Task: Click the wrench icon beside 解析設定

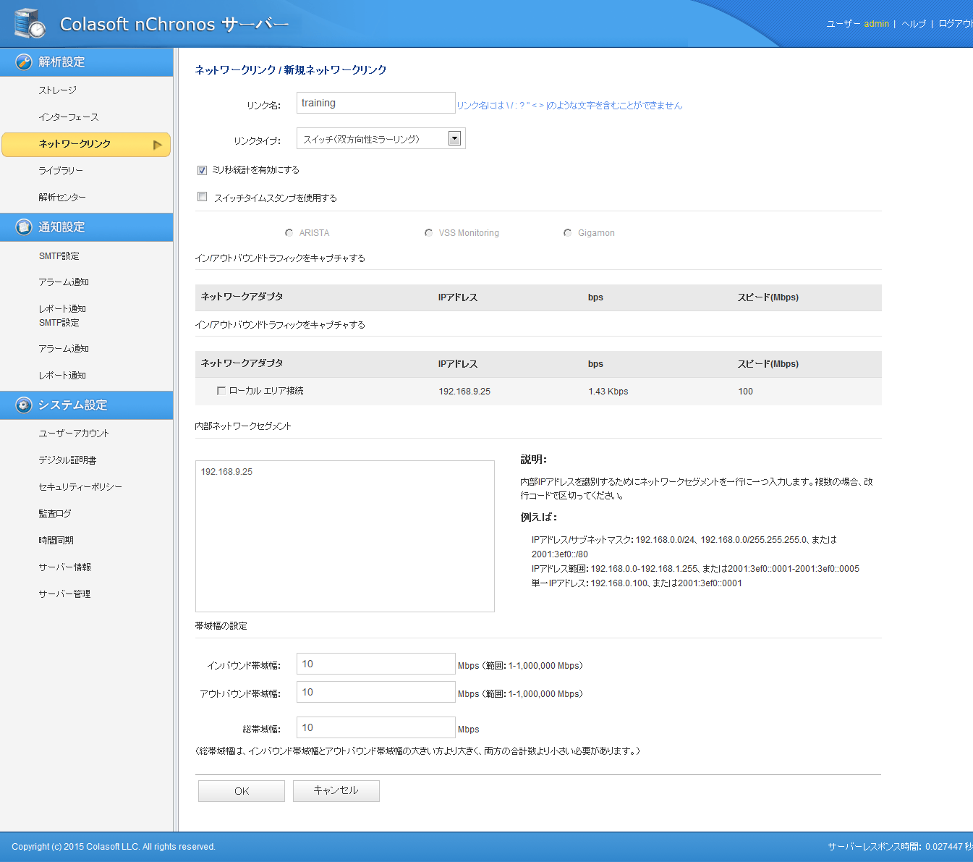Action: point(24,62)
